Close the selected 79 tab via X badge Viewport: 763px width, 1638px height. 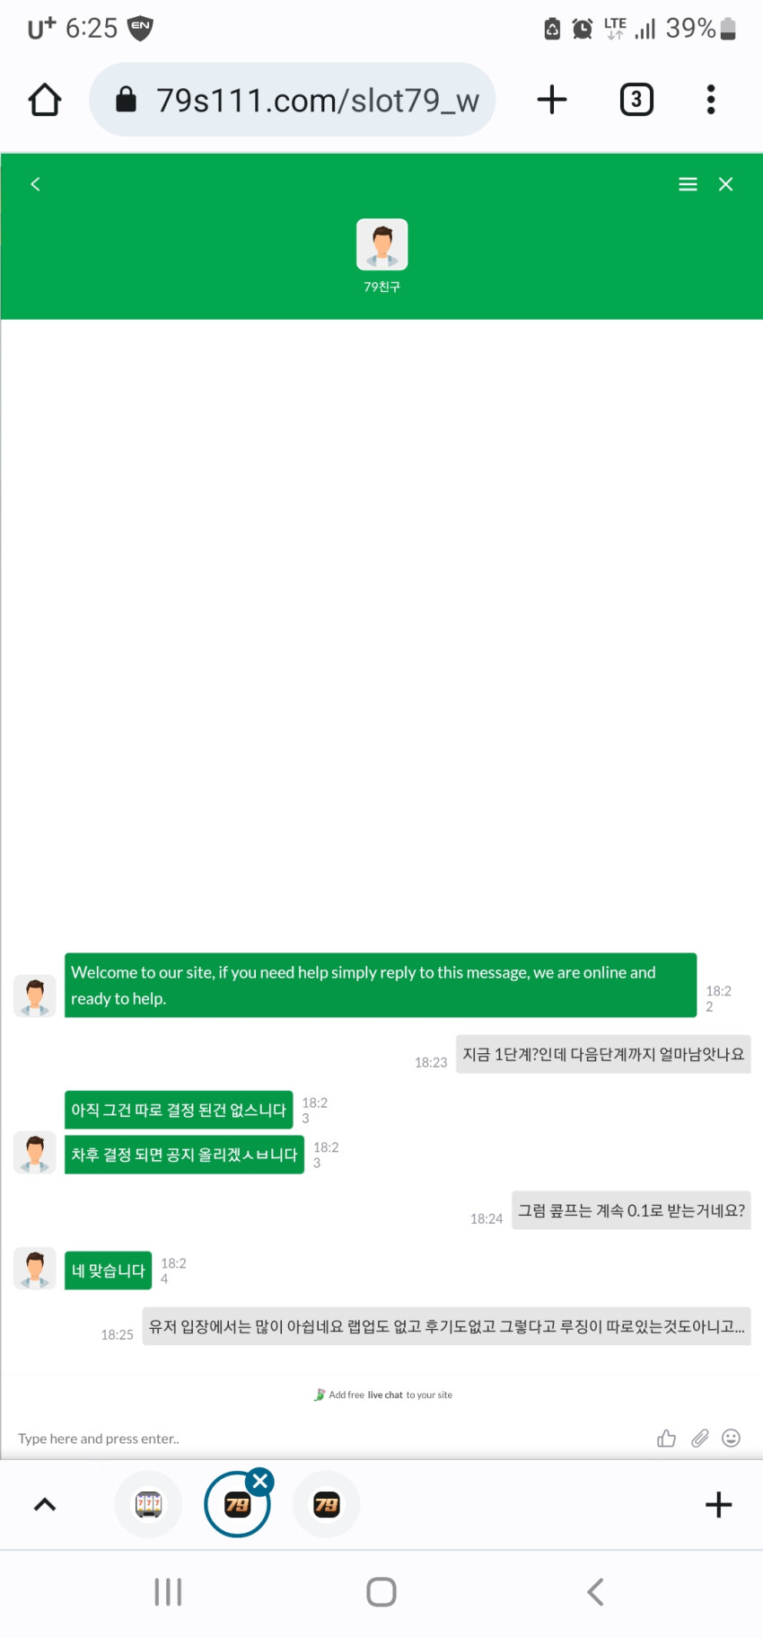260,1482
